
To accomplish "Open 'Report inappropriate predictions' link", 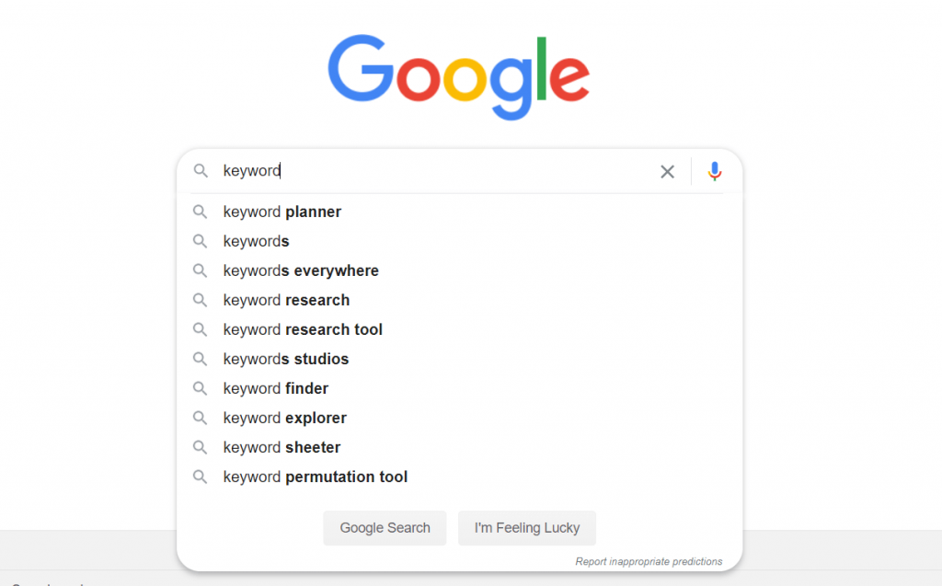I will pyautogui.click(x=649, y=561).
